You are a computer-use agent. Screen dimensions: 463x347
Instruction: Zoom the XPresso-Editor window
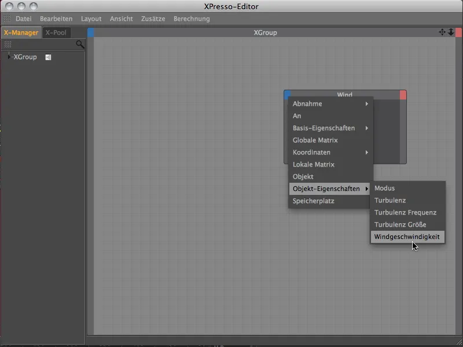point(34,6)
